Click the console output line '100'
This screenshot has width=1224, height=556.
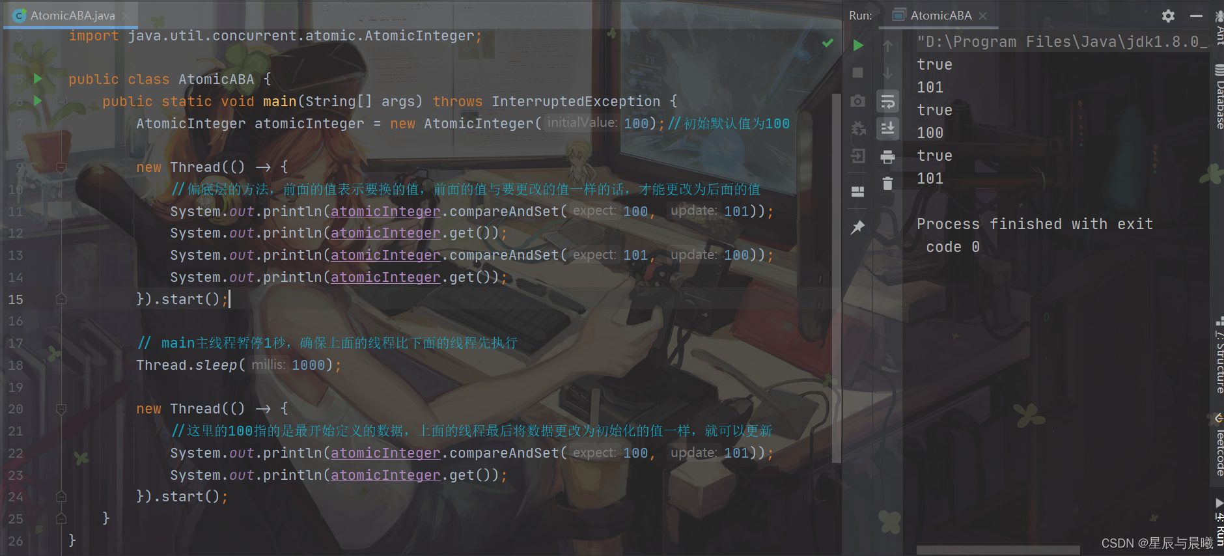[x=930, y=133]
